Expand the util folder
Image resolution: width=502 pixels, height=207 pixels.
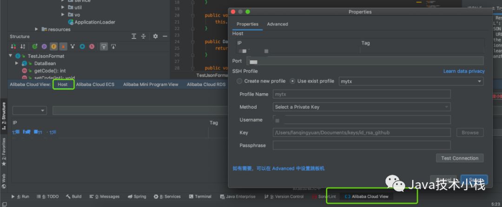pos(63,7)
